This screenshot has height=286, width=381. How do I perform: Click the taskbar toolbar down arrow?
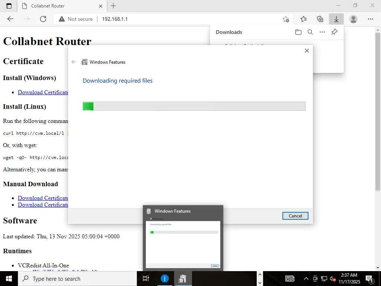pyautogui.click(x=260, y=283)
